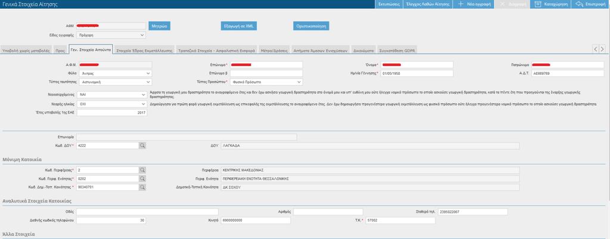Click the Μόνιμη Κατοικία section heading
Viewport: 610px width, 239px height.
pyautogui.click(x=22, y=159)
